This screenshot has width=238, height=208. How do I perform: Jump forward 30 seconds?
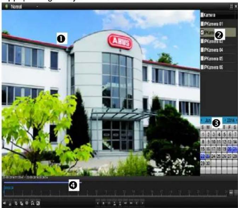pos(120,203)
